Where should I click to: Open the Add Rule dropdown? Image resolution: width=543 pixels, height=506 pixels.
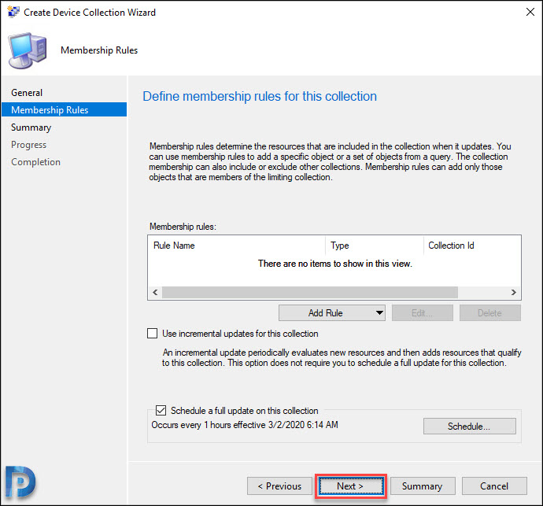[332, 312]
